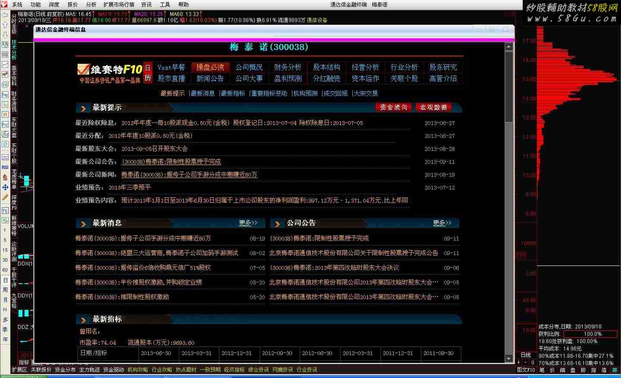This screenshot has width=621, height=378.
Task: Click 更多 link in 公司公告 section
Action: click(442, 223)
